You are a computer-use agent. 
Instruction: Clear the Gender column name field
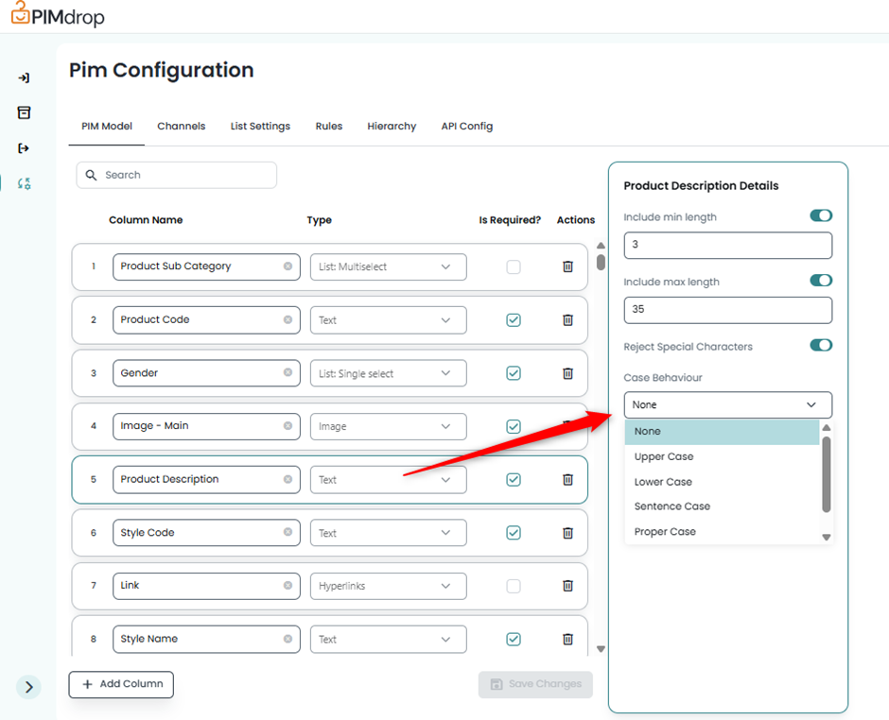288,373
